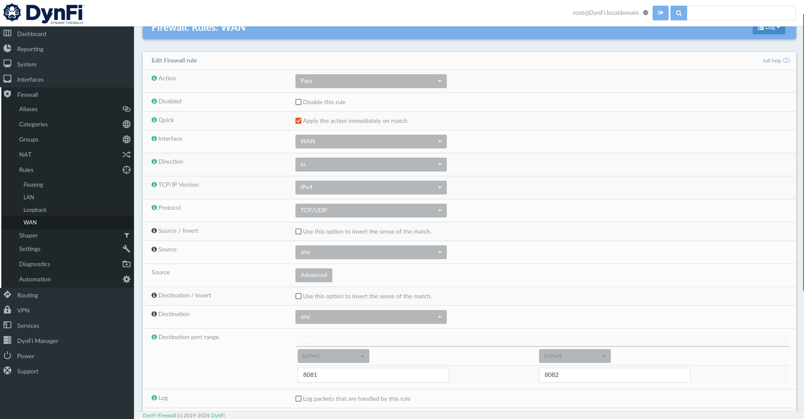Click the Support lifebuoy icon
804x419 pixels.
coord(7,371)
